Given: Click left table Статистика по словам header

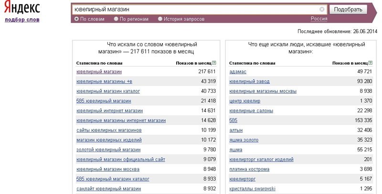Looking at the screenshot, I should tap(99, 63).
